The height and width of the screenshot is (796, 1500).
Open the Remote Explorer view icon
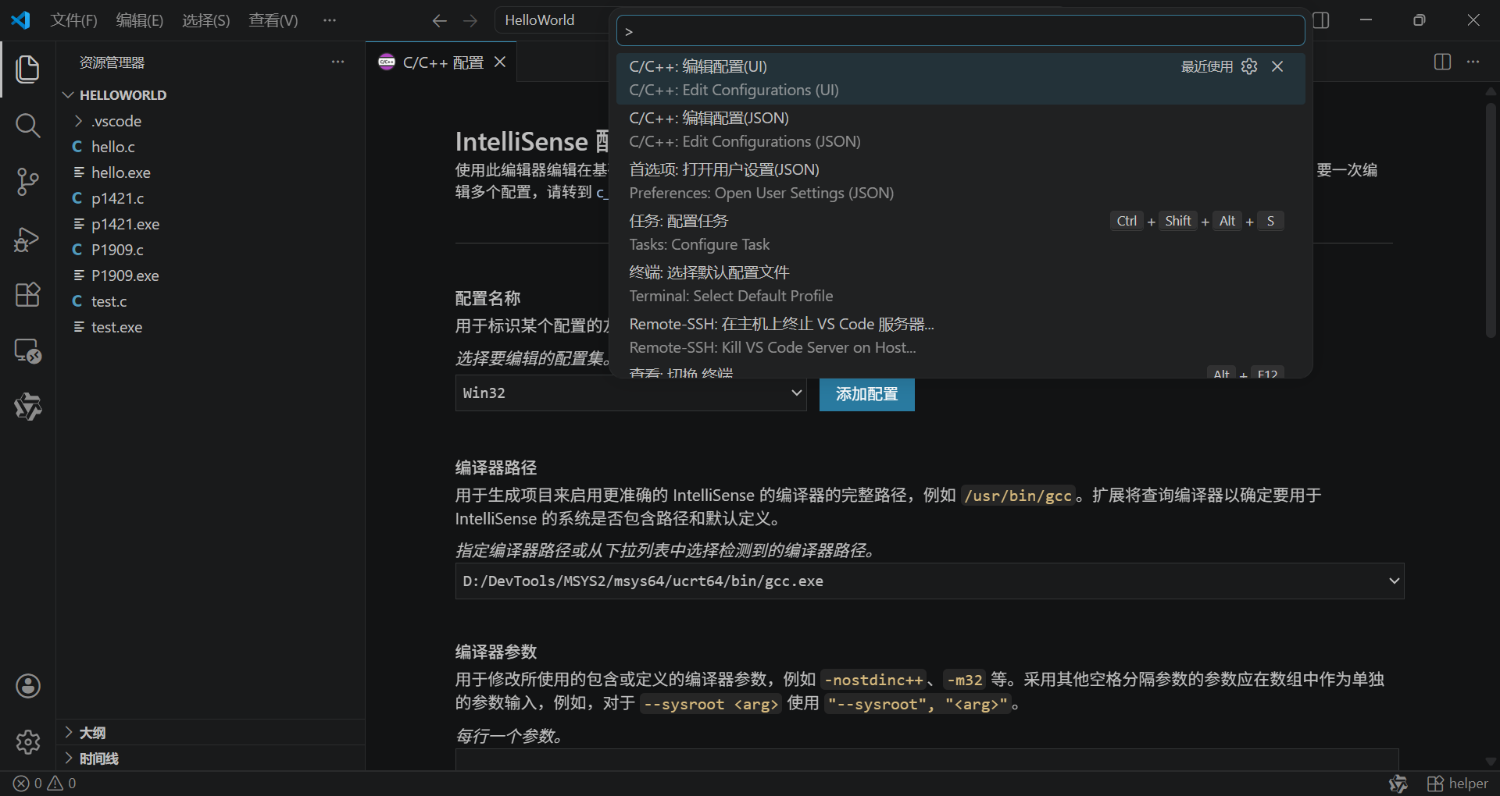click(x=28, y=351)
